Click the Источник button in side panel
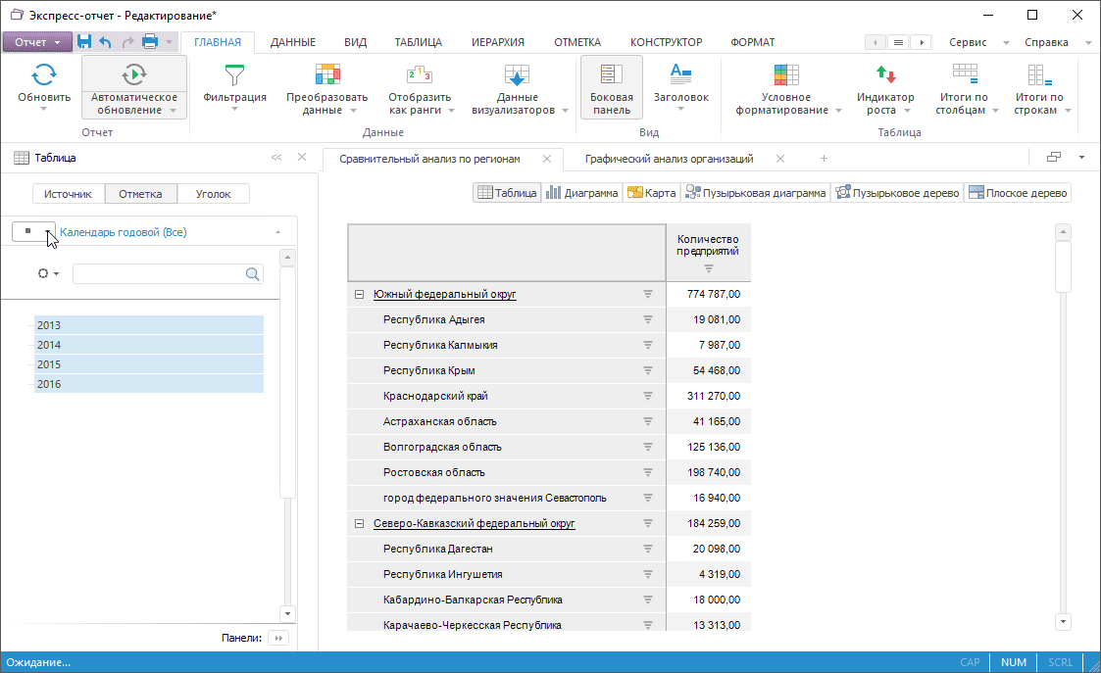 coord(68,194)
